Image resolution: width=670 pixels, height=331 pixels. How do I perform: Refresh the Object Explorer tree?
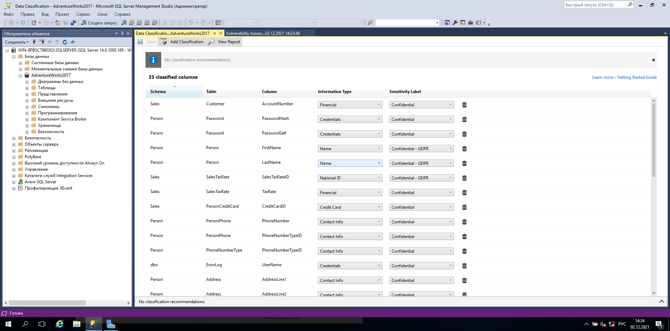(65, 42)
